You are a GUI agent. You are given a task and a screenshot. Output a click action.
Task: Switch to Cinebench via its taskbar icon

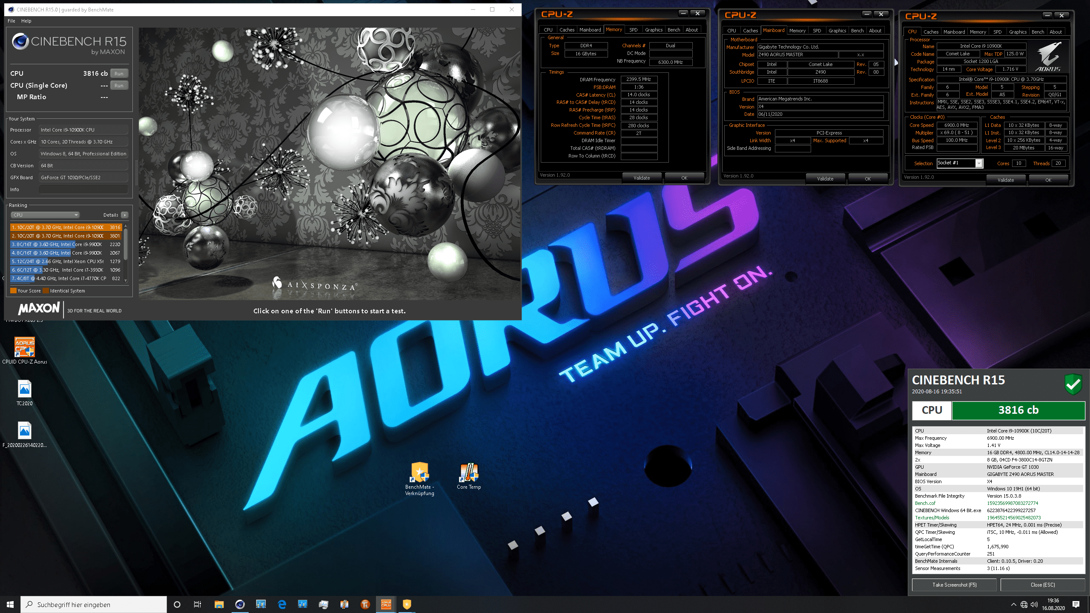coord(240,604)
